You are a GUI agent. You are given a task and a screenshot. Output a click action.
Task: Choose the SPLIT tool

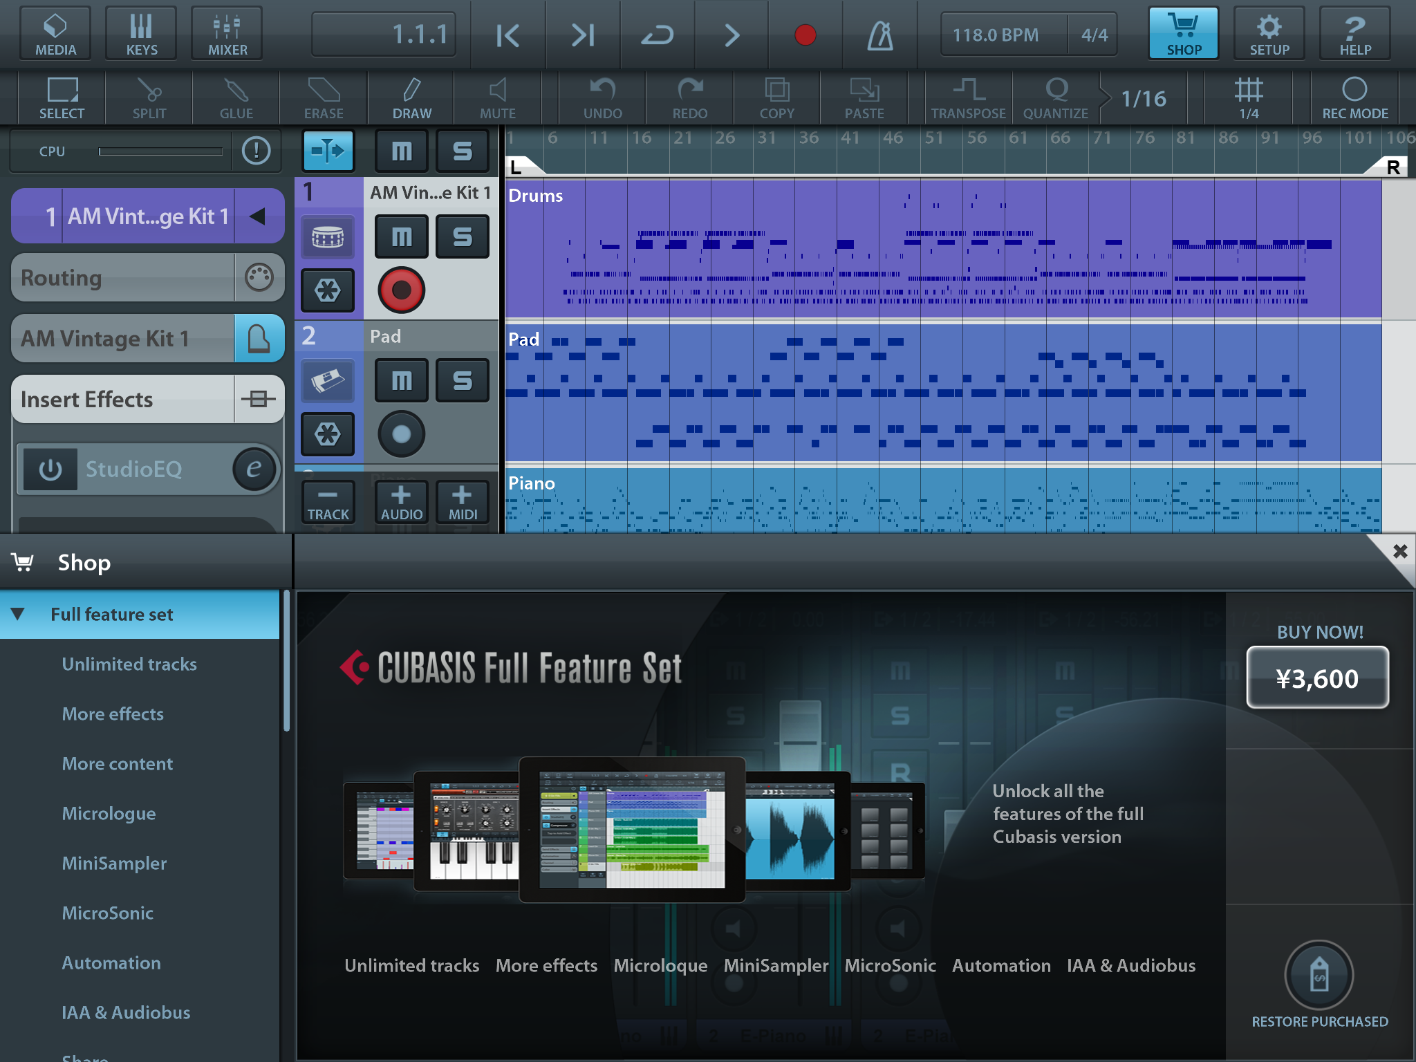pos(149,98)
